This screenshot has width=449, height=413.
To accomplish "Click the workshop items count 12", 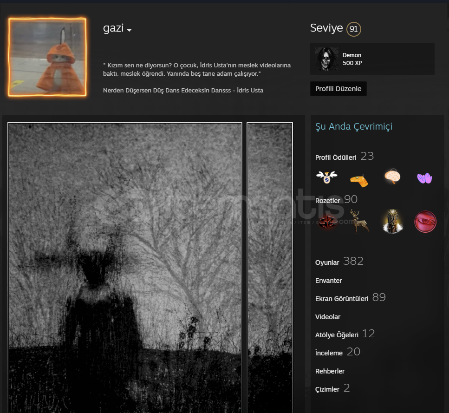I will [369, 334].
